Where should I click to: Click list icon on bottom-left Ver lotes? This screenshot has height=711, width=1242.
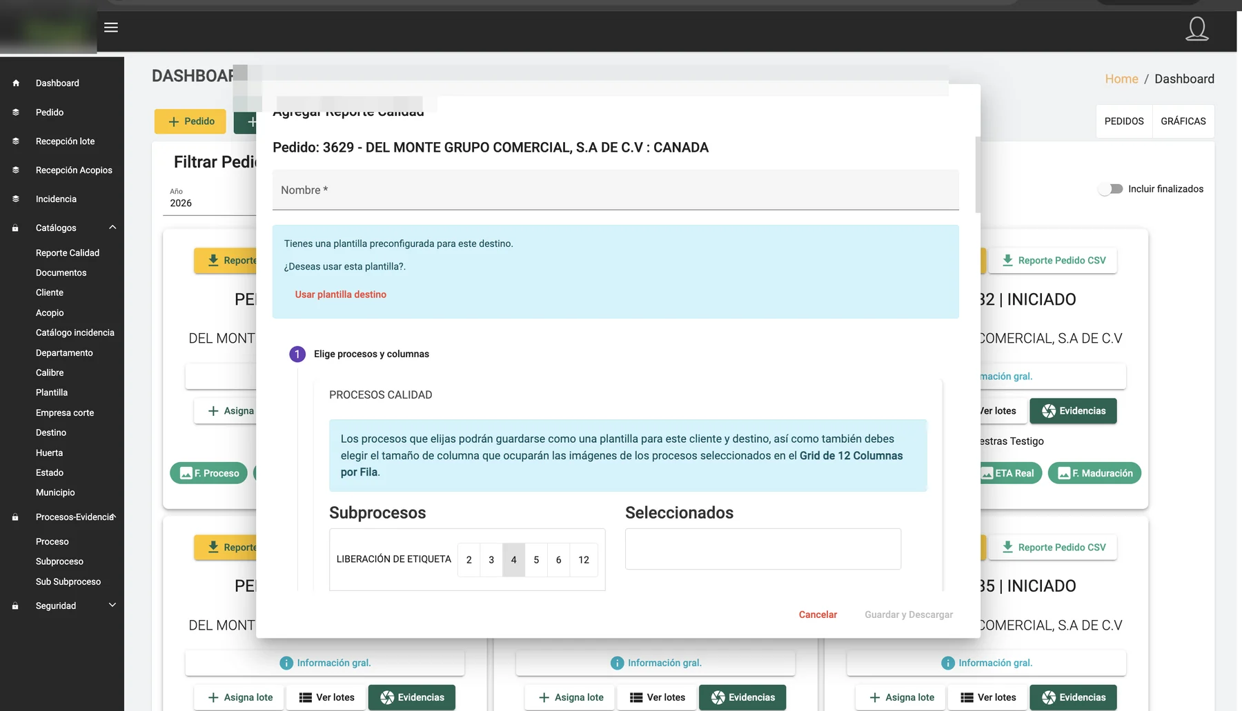click(x=305, y=697)
